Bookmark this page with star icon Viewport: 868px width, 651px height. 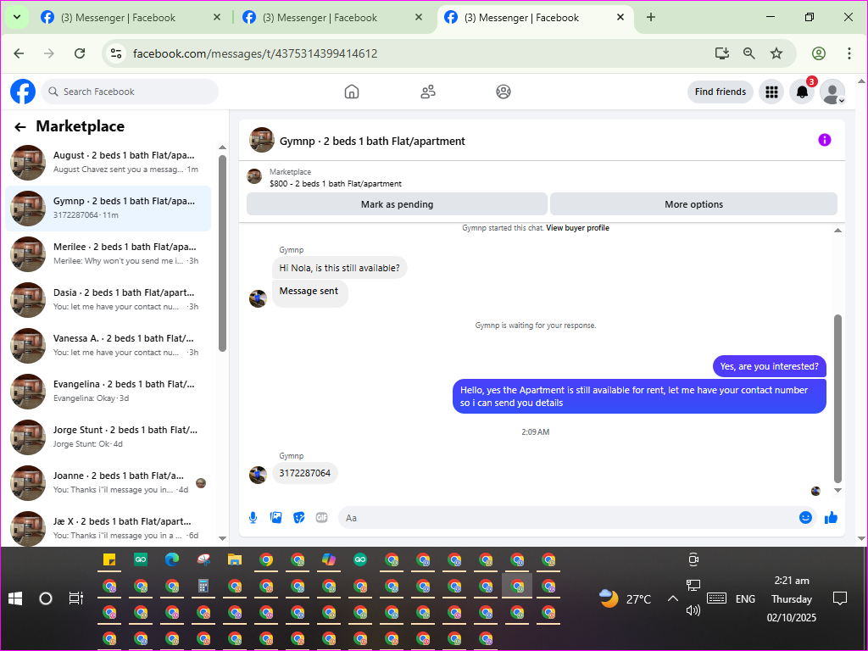coord(776,53)
